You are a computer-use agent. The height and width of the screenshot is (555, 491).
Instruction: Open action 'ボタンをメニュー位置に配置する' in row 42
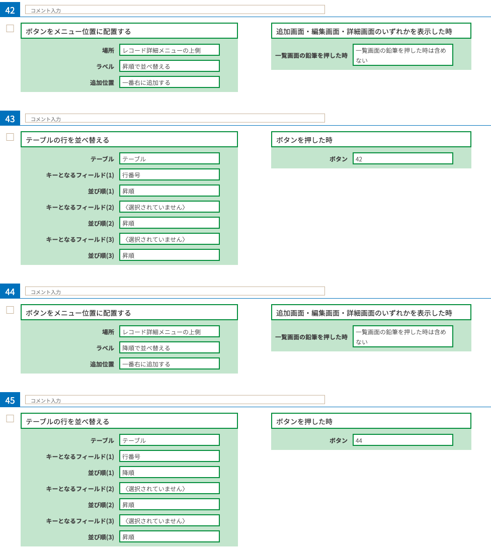[129, 31]
